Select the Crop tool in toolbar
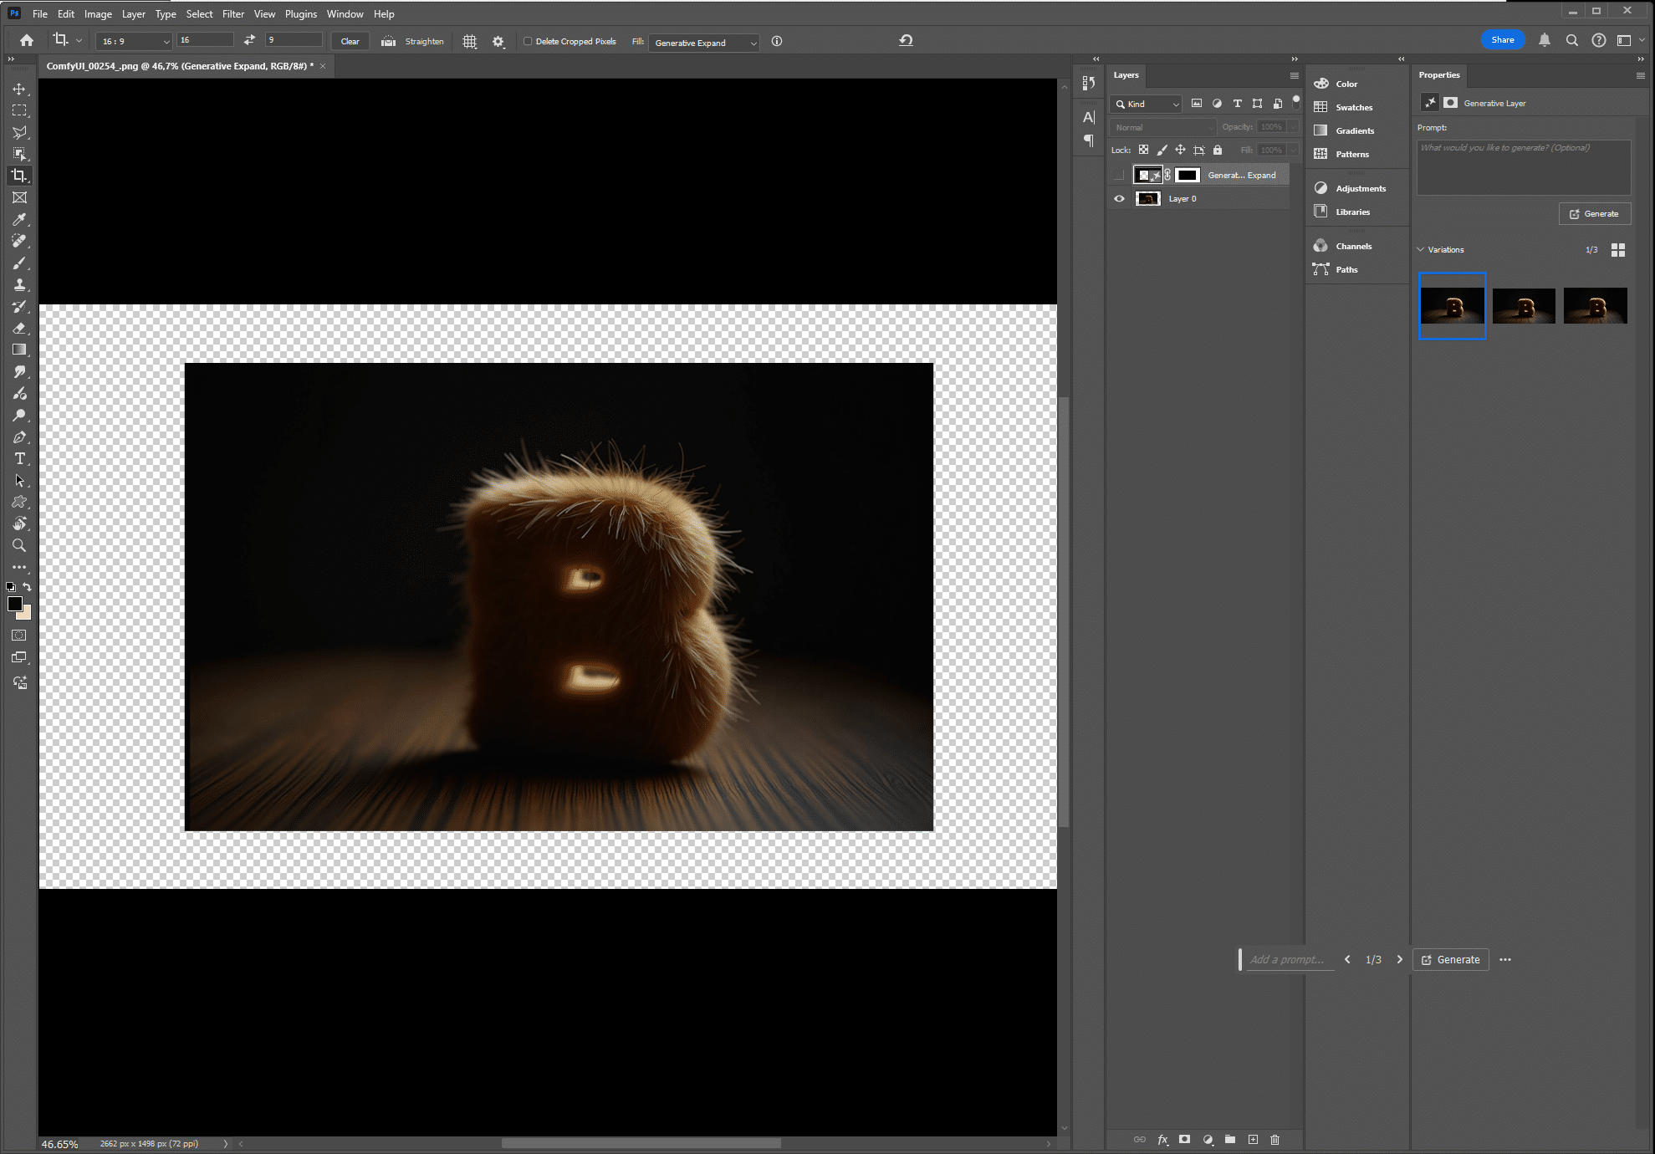 click(19, 175)
